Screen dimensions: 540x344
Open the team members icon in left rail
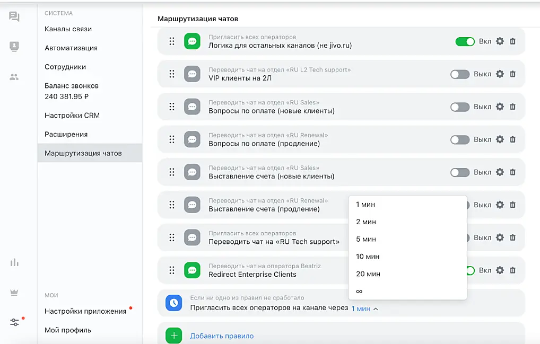[x=14, y=77]
